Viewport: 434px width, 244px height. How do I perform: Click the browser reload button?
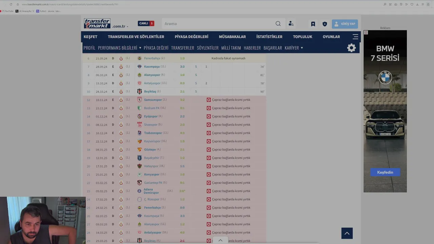11,4
